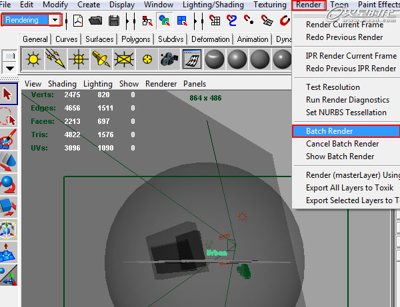Toggle Select by Component Type icon
Image resolution: width=400 pixels, height=307 pixels.
point(182,21)
